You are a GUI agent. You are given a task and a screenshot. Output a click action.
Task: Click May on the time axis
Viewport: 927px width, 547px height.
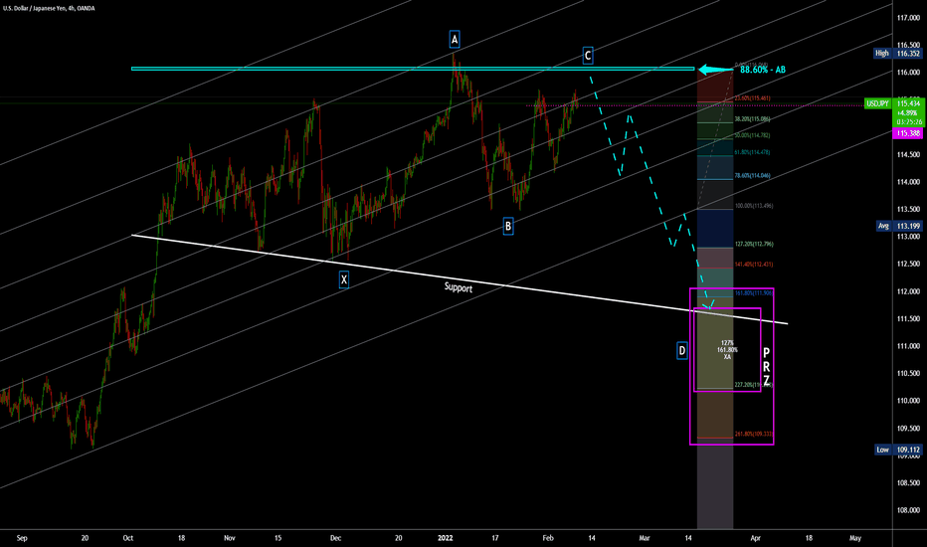click(x=854, y=538)
